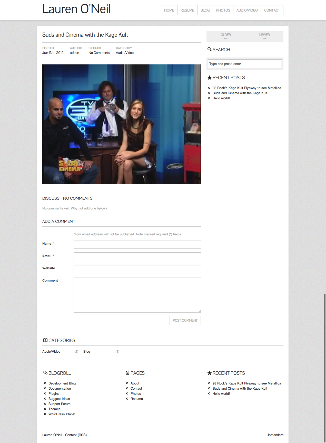Open the Audio/Video category in post meta
Image resolution: width=326 pixels, height=443 pixels.
[x=125, y=53]
